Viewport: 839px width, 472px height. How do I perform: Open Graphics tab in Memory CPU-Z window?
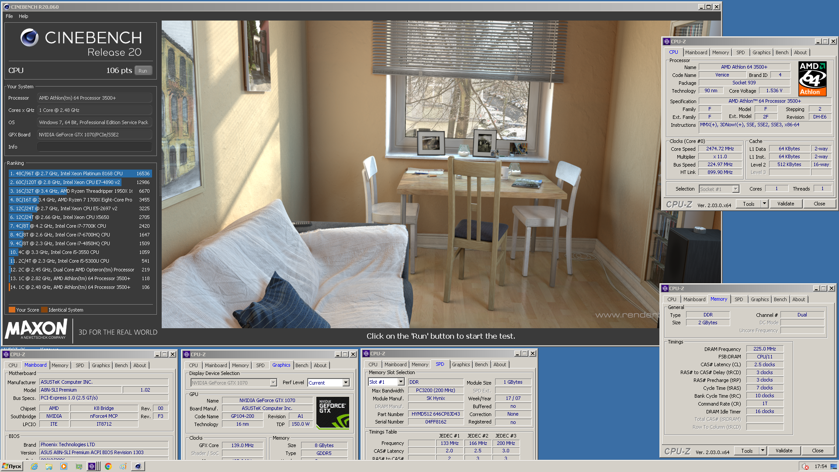tap(759, 299)
